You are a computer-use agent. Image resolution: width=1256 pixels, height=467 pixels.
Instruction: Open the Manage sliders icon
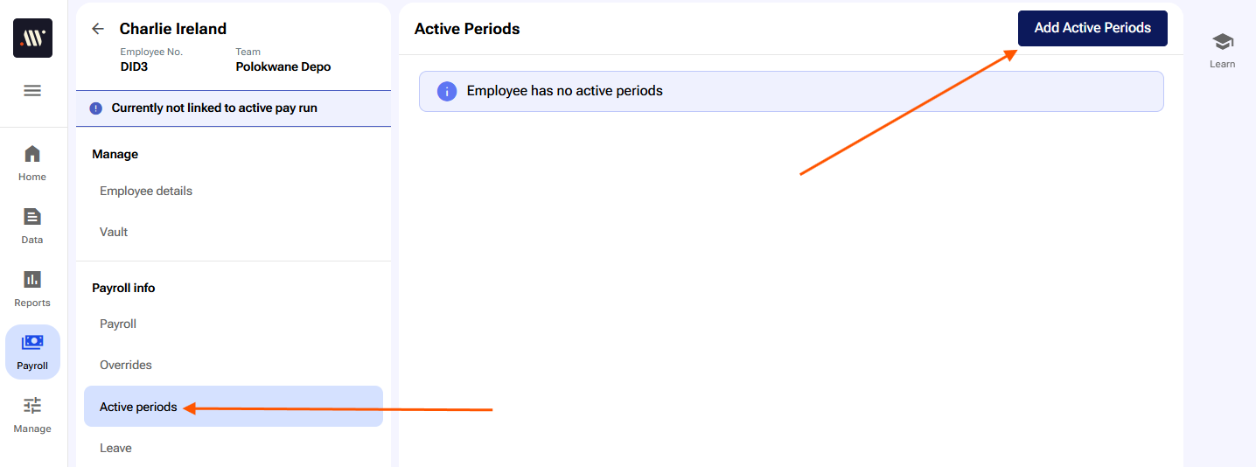32,406
